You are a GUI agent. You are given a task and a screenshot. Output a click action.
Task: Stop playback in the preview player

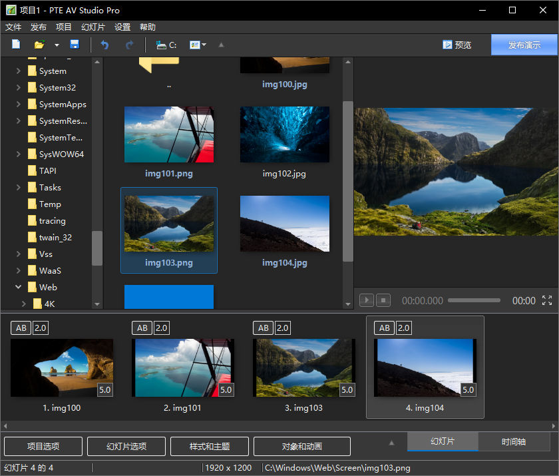(x=383, y=300)
